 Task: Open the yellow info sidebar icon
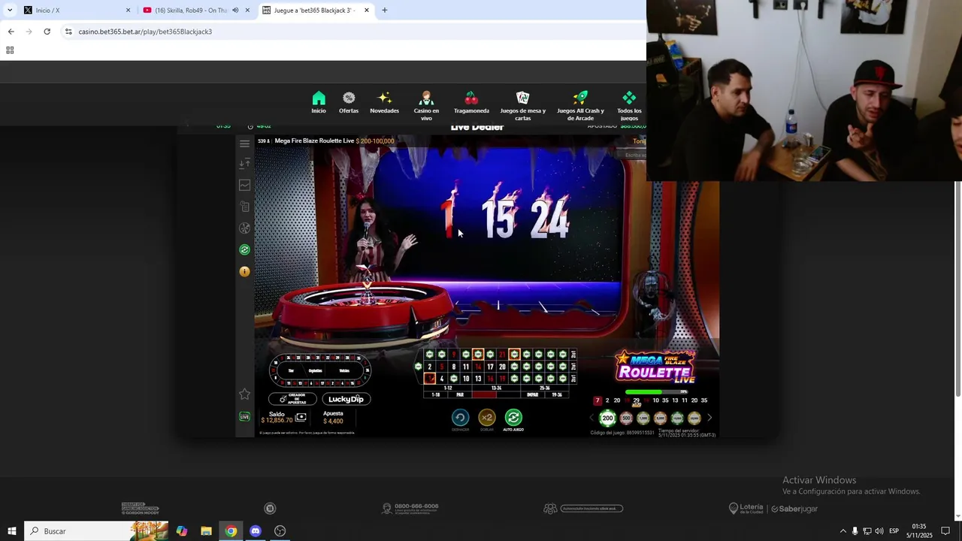coord(244,271)
